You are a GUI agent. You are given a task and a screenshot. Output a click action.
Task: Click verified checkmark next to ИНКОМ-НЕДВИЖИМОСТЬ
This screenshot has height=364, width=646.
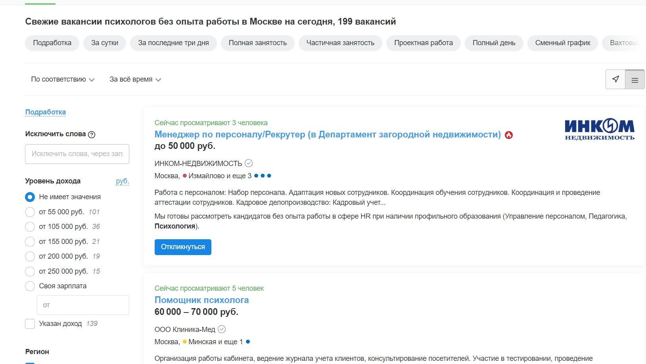(x=249, y=163)
